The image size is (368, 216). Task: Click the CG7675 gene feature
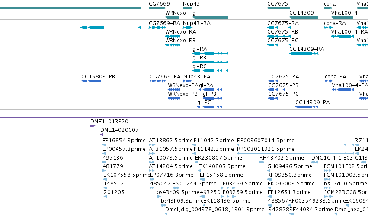point(278,8)
